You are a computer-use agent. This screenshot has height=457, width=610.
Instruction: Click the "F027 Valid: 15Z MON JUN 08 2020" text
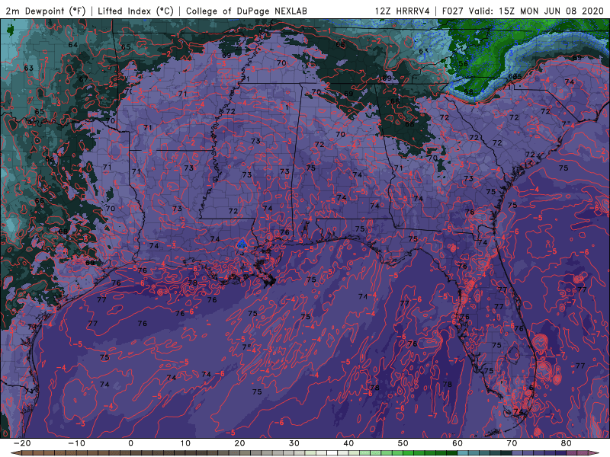coord(523,11)
